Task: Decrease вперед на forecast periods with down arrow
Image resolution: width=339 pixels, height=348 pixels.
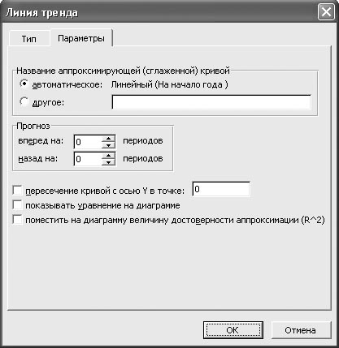Action: [109, 145]
